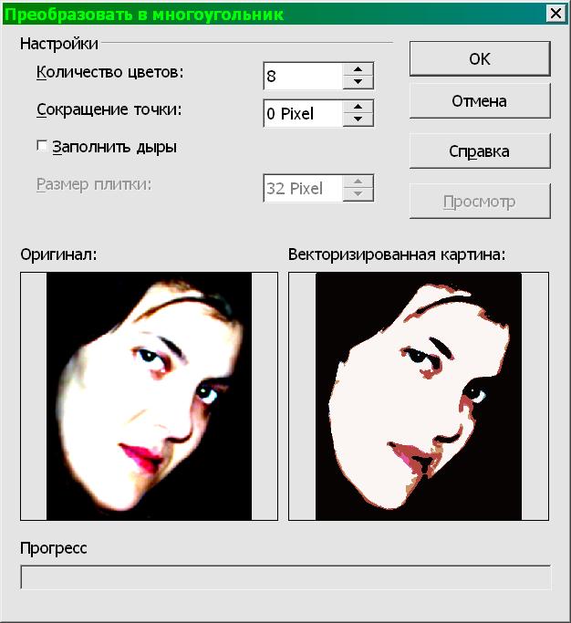The width and height of the screenshot is (571, 623).
Task: Increase Сокращение точки with the up arrow
Action: (x=358, y=108)
